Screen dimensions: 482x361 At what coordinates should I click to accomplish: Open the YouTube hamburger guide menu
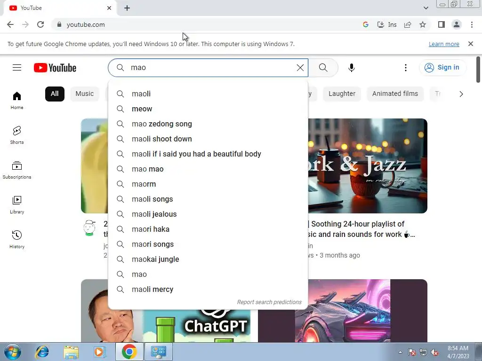pyautogui.click(x=17, y=68)
